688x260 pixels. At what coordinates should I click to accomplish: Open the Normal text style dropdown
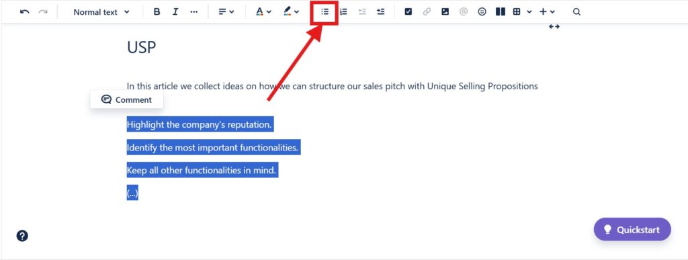(101, 12)
